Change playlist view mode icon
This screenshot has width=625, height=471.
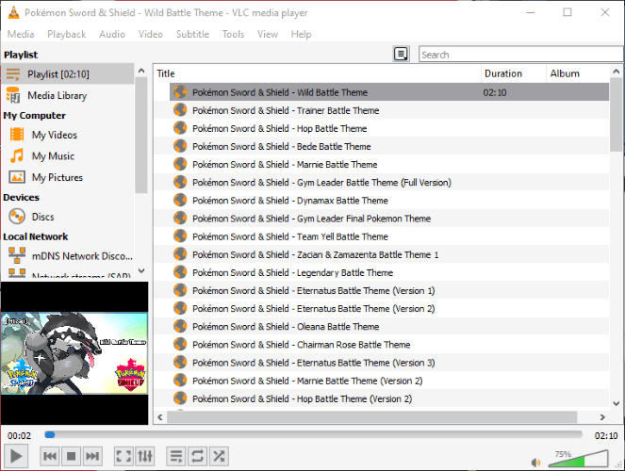(401, 54)
